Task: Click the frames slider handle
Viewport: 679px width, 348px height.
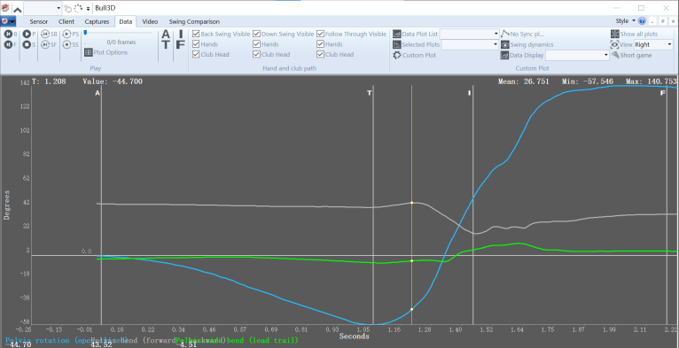Action: (x=85, y=33)
